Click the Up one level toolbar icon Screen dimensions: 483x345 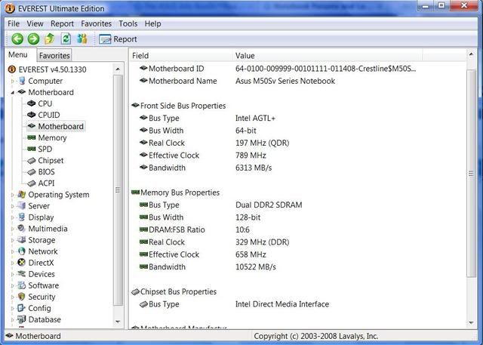(x=49, y=39)
